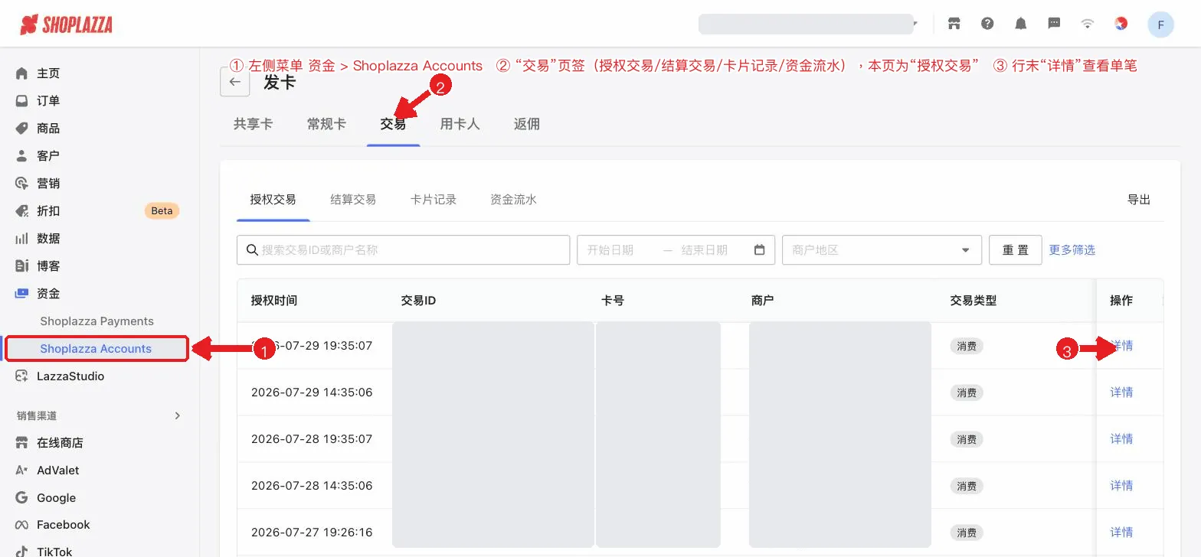Click the 交易类型 column header
This screenshot has height=557, width=1201.
[973, 301]
